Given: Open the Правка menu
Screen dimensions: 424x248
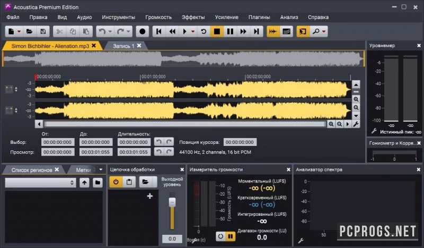Looking at the screenshot, I should click(x=38, y=17).
